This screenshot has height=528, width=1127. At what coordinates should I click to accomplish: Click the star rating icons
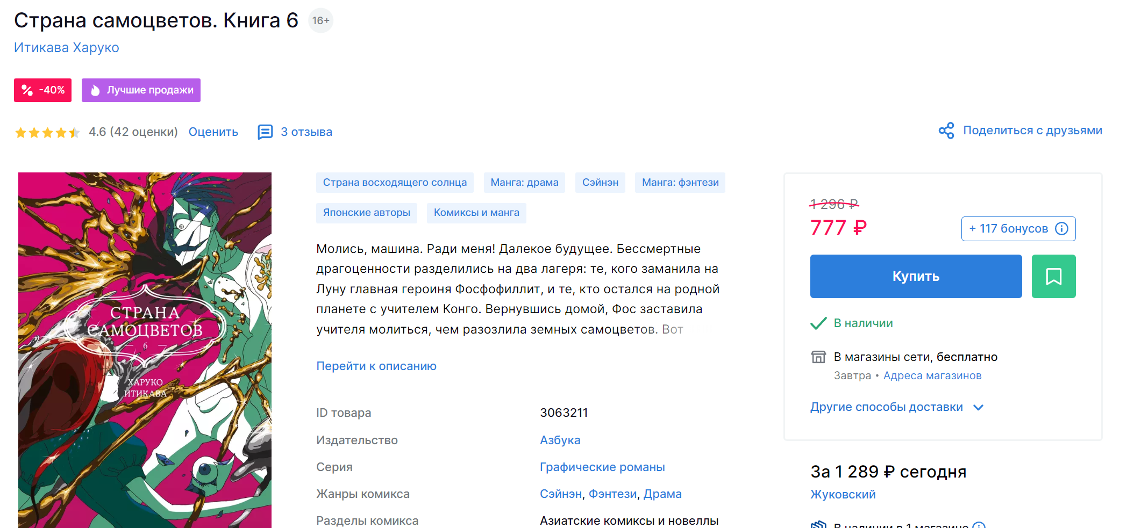[47, 132]
